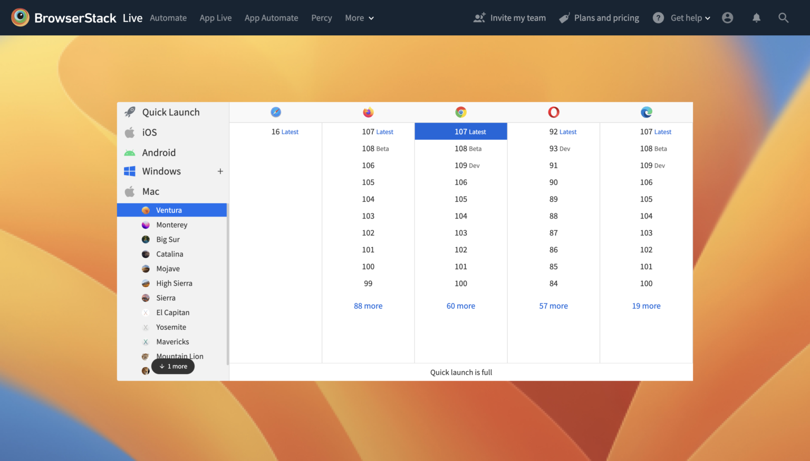The height and width of the screenshot is (461, 810).
Task: Click the Firefox browser icon
Action: tap(368, 112)
